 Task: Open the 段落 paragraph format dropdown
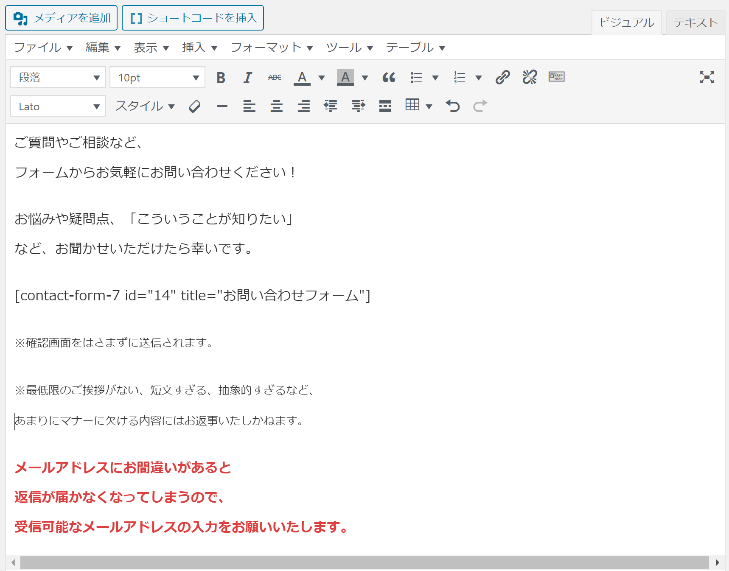pyautogui.click(x=58, y=77)
